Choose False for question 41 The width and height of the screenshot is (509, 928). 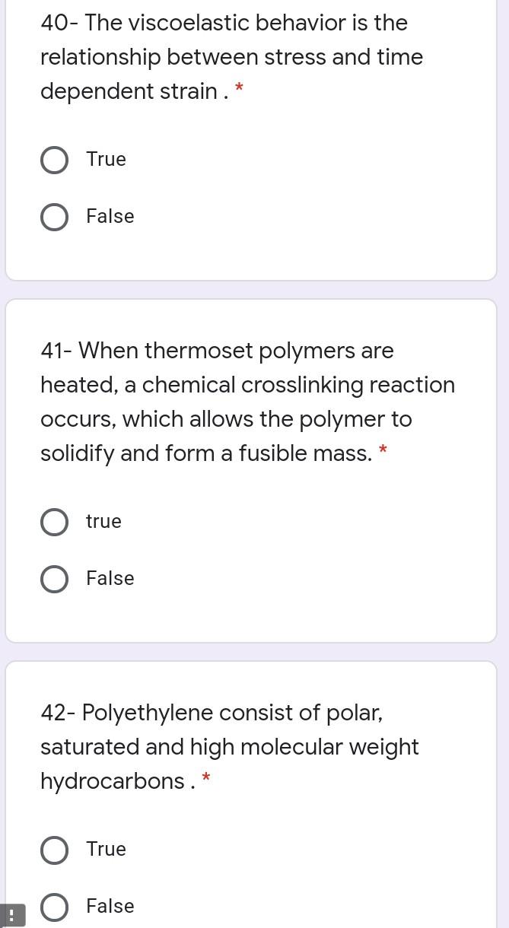(x=54, y=579)
